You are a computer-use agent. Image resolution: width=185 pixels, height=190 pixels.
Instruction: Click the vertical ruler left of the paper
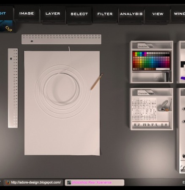coord(13,88)
